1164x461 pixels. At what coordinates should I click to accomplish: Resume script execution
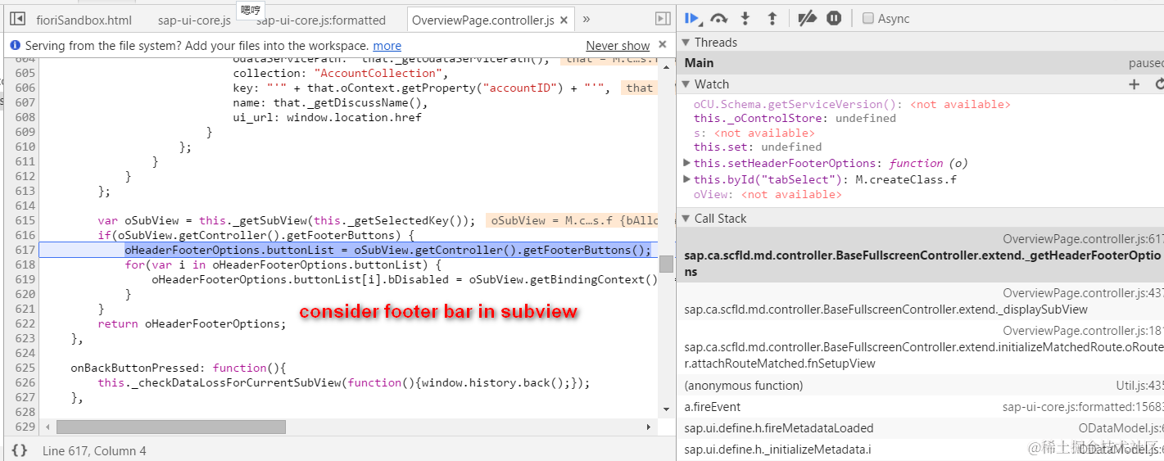693,18
